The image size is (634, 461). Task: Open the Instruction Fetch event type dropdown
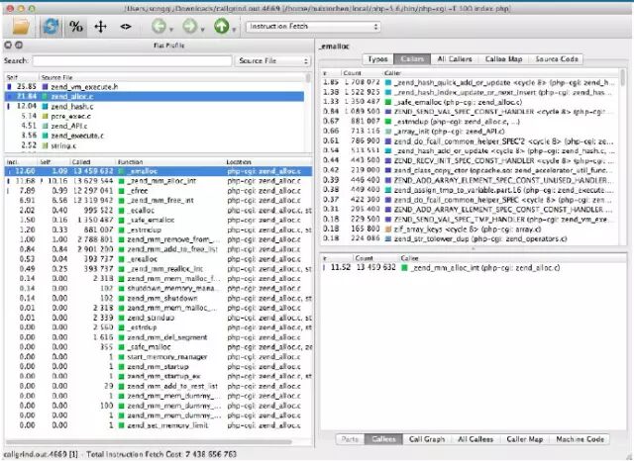[313, 27]
